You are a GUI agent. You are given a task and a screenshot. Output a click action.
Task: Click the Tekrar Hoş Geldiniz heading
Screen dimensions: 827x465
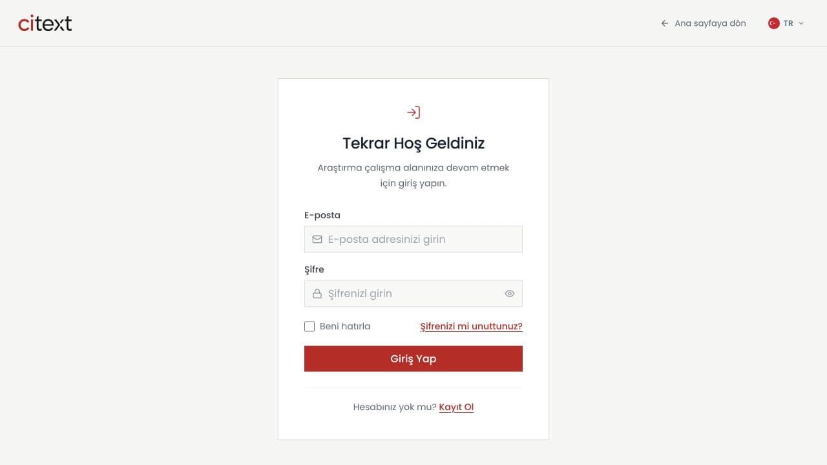point(413,143)
